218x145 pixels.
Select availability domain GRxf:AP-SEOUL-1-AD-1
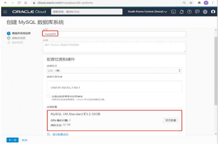click(114, 87)
